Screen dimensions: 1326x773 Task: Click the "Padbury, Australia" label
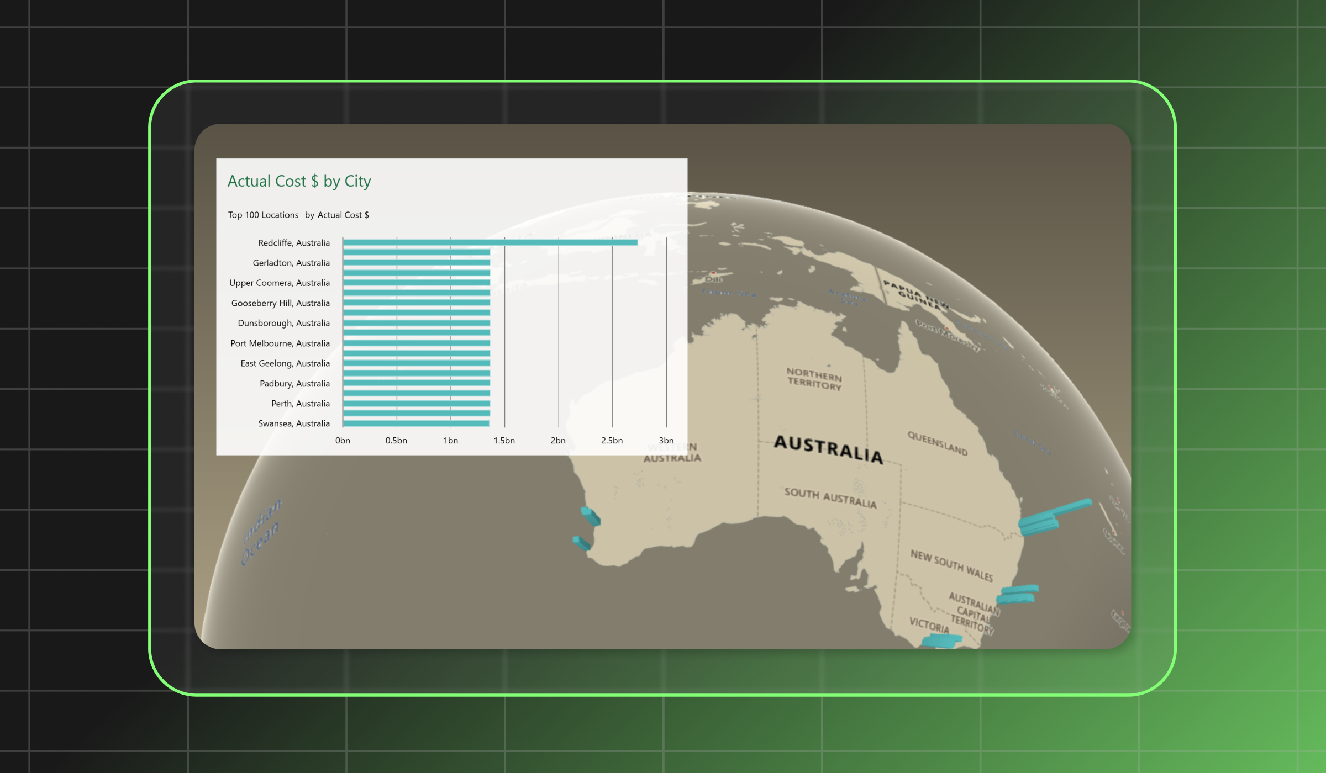[x=295, y=384]
